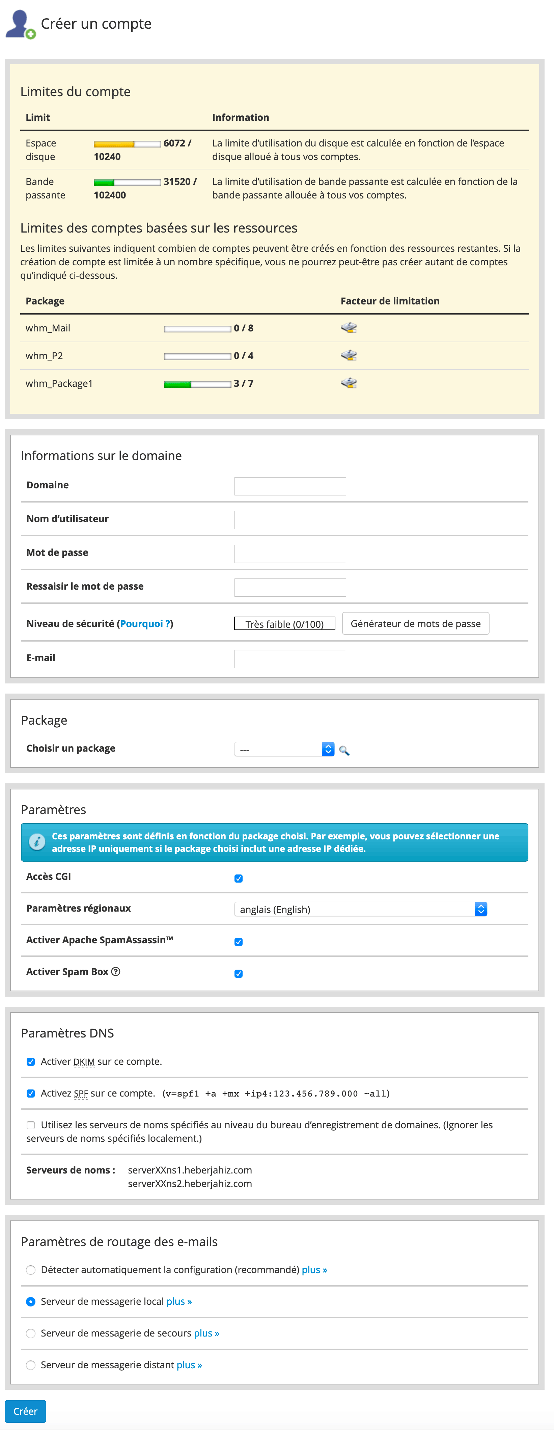Toggle the Activer Apache SpamAssassin checkbox
The width and height of the screenshot is (554, 1430).
point(239,942)
